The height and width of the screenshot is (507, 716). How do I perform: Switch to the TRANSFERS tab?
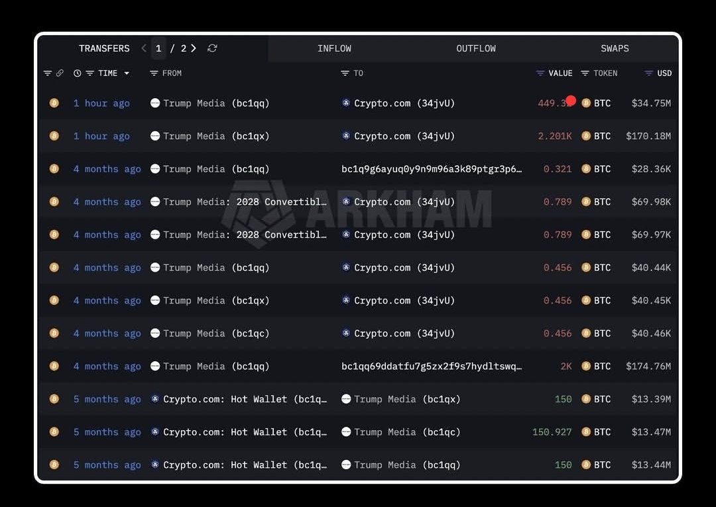pos(104,48)
